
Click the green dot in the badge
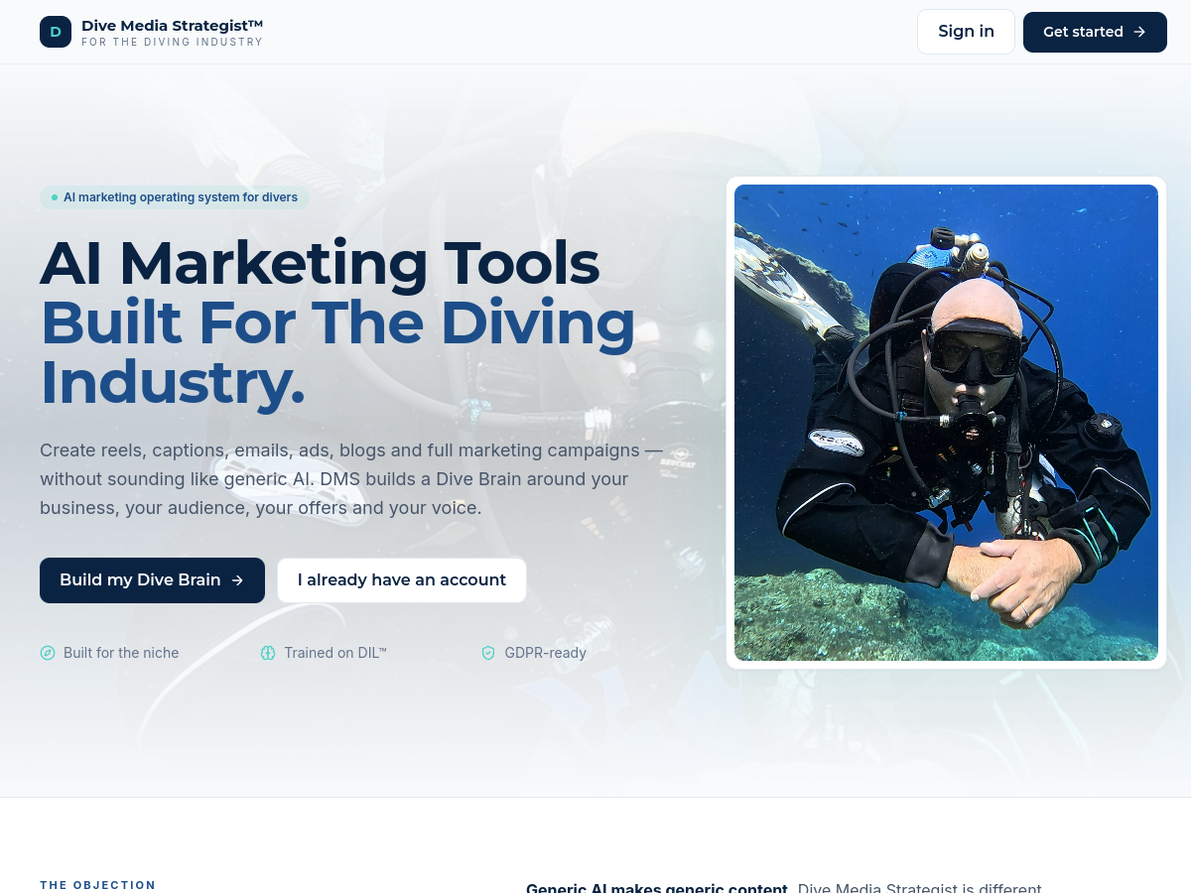55,197
